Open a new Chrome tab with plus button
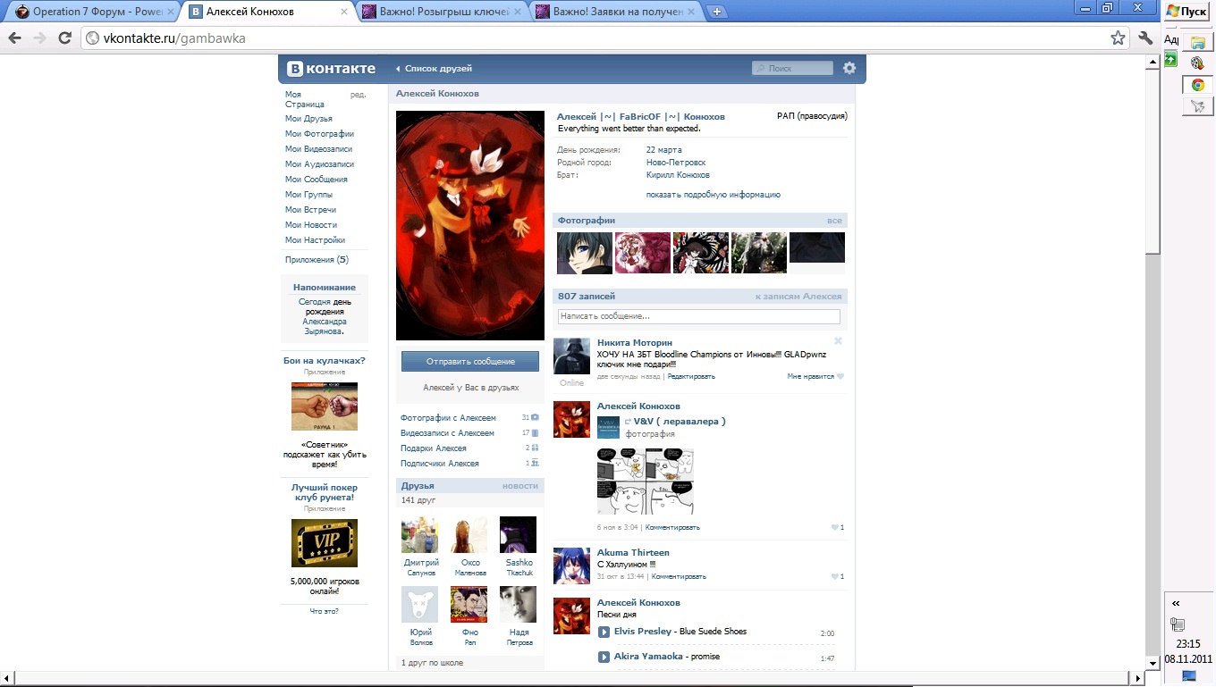Screen dimensions: 1216x687 (717, 12)
